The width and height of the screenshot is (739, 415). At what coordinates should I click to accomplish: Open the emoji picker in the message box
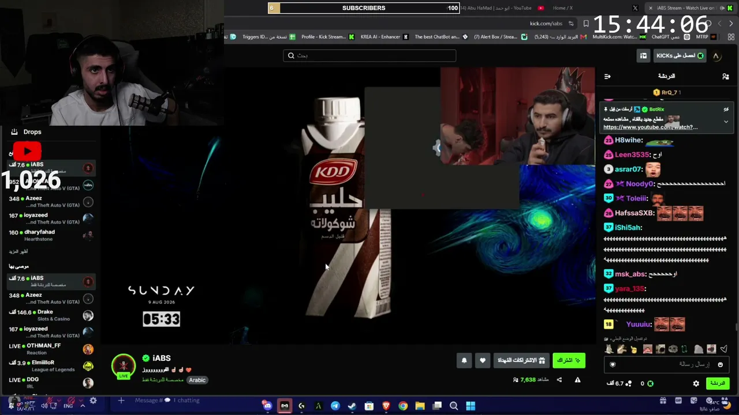tap(720, 364)
